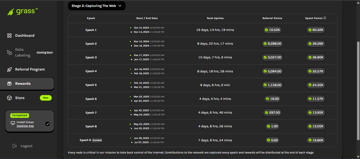The height and width of the screenshot is (159, 360).
Task: Click the Rewards gift icon
Action: (9, 84)
